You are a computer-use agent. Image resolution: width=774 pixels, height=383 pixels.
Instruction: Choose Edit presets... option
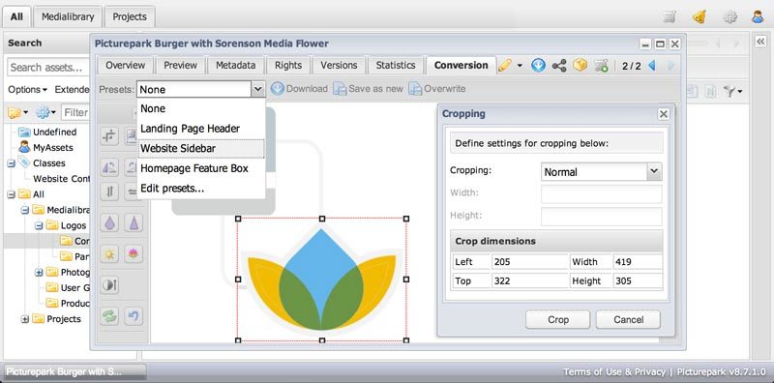[201, 188]
